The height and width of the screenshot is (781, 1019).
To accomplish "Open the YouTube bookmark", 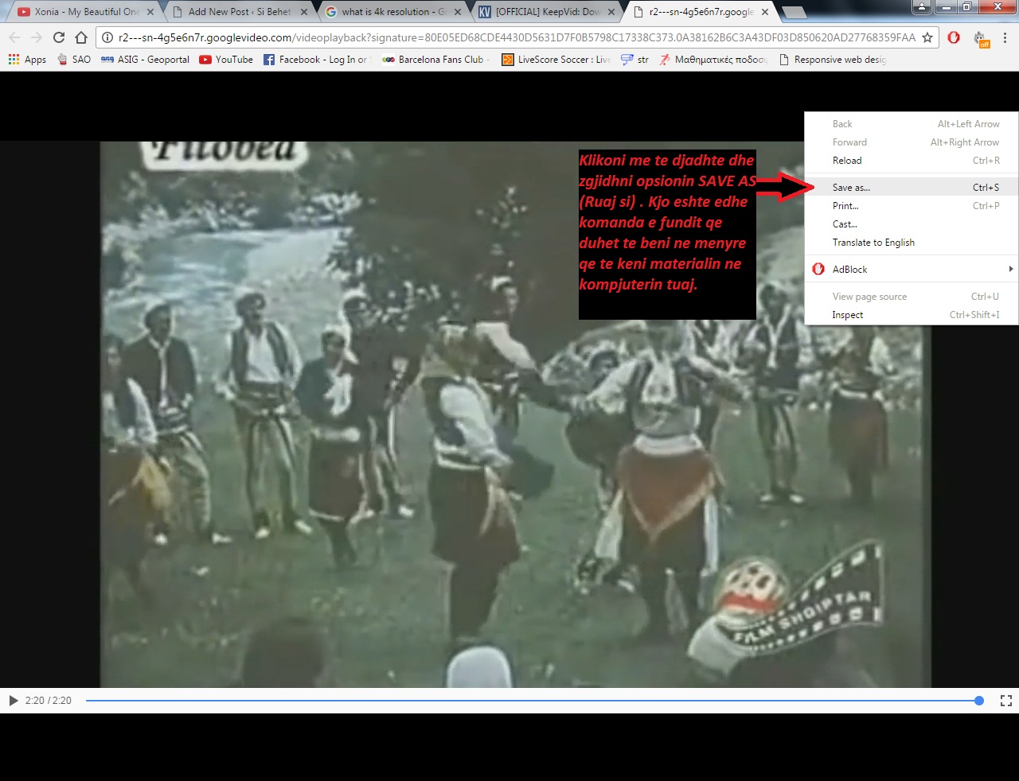I will pos(226,60).
